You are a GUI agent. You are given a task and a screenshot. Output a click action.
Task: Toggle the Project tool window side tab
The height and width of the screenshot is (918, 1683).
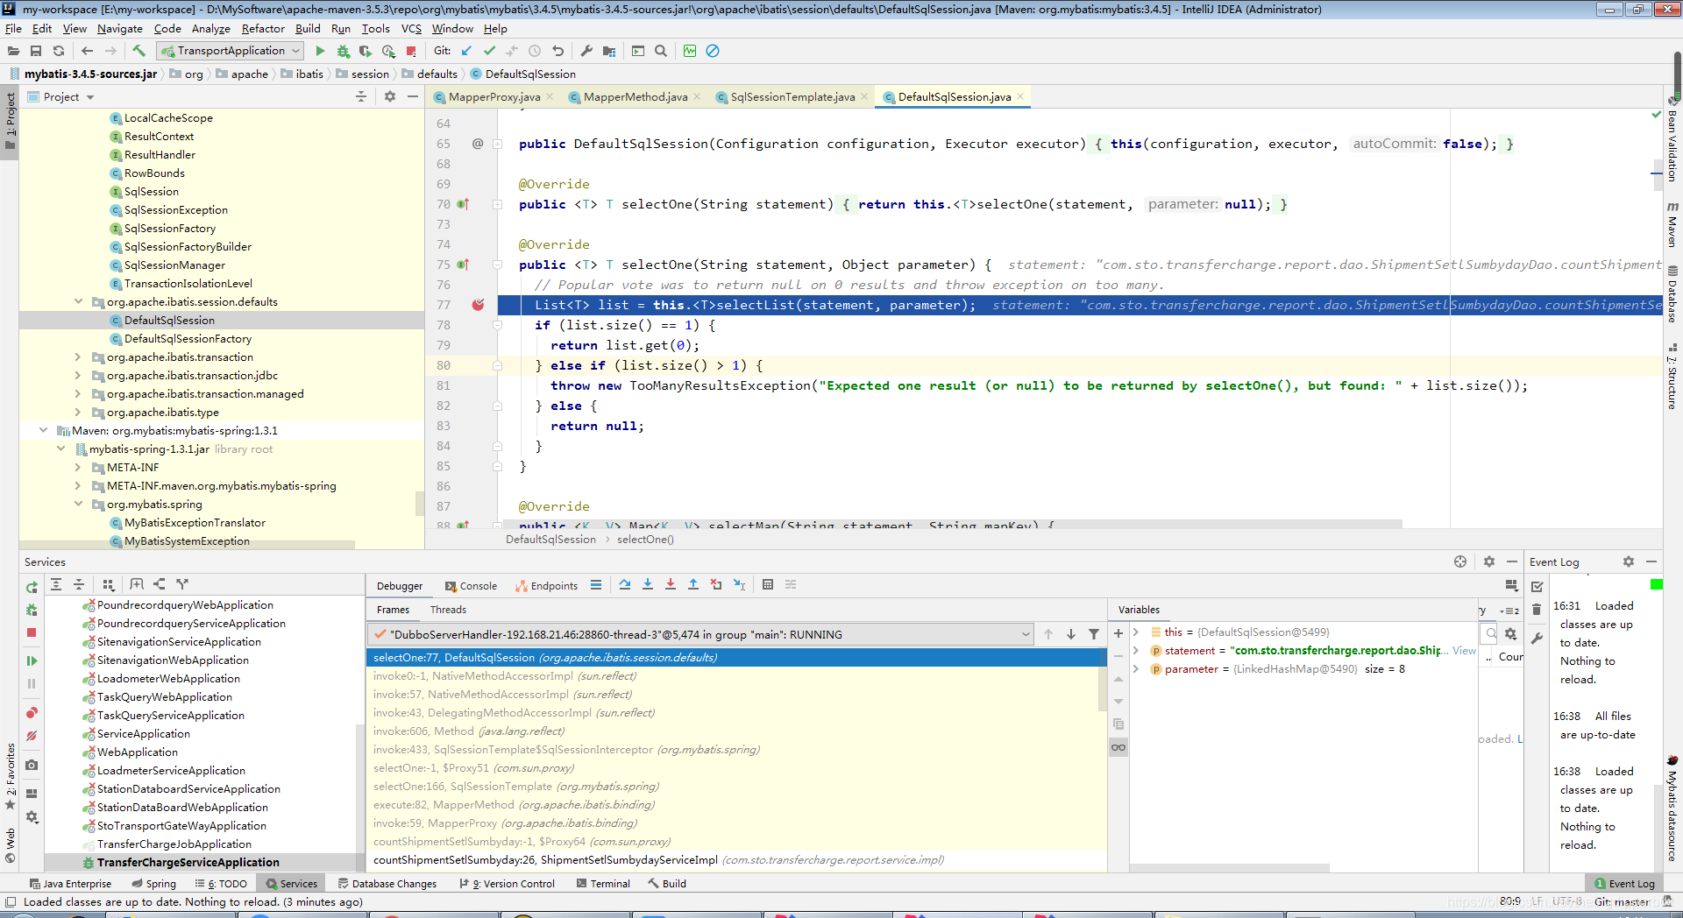tap(10, 122)
